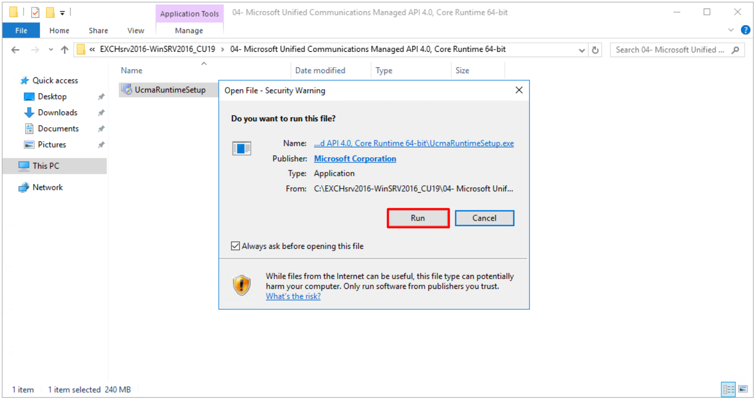Viewport: 756px width, 400px height.
Task: Click the New folder quick access icon
Action: (50, 12)
